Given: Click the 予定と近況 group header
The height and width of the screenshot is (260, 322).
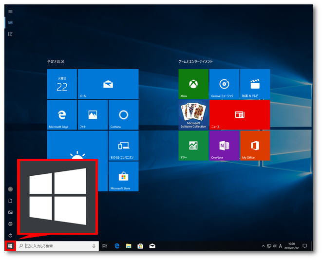Looking at the screenshot, I should (x=56, y=61).
